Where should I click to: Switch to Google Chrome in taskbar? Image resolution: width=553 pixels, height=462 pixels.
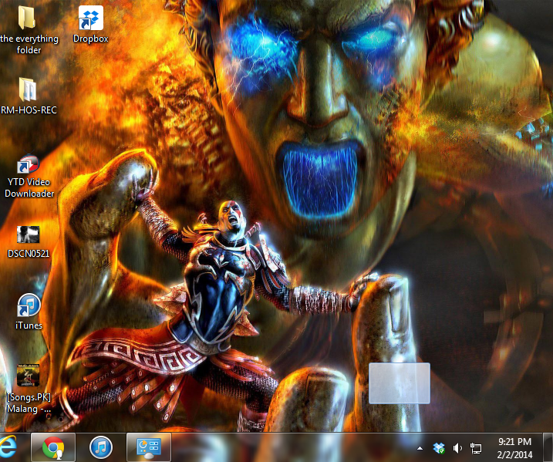coord(53,447)
